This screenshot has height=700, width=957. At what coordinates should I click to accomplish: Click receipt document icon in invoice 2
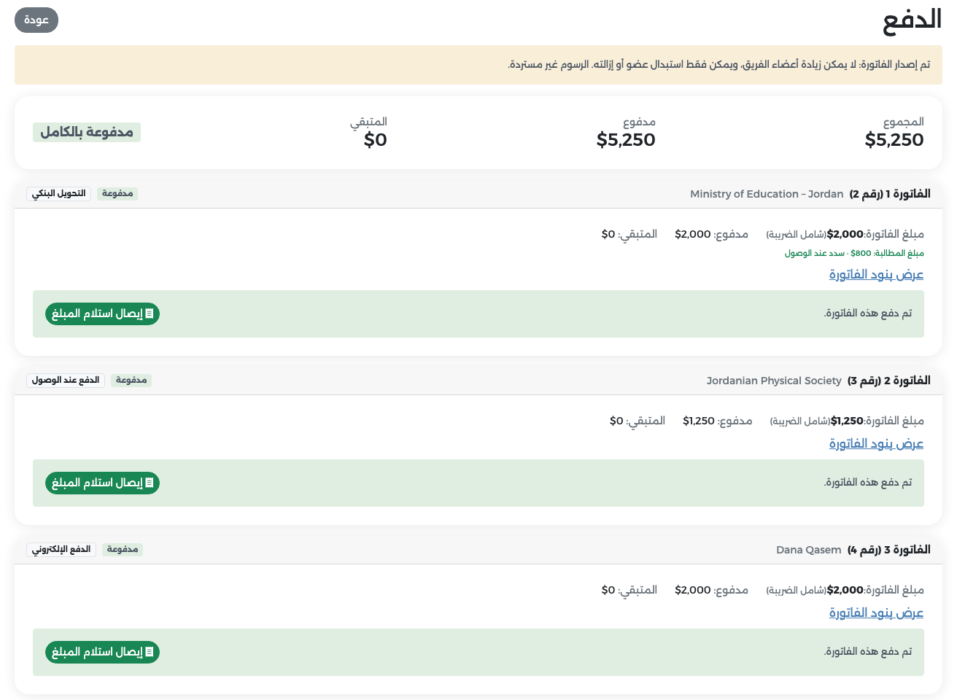point(150,483)
